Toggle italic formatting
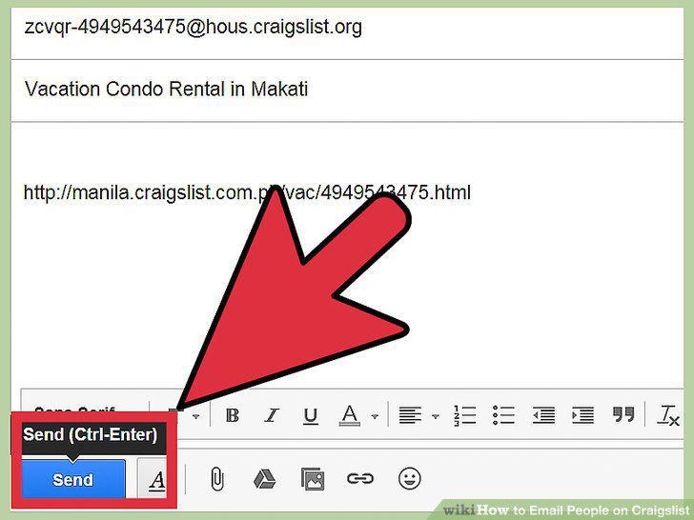The image size is (694, 520). (272, 415)
